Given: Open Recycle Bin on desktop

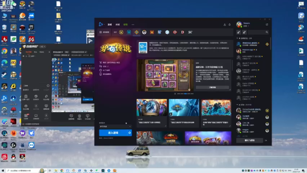Looking at the screenshot, I should pos(4,28).
